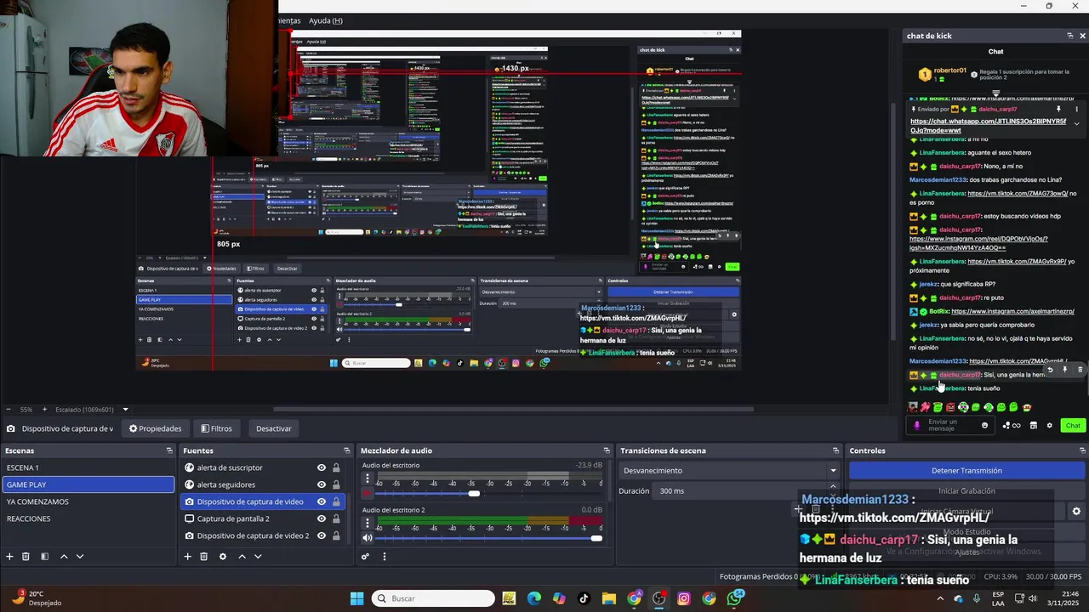Delete the selected scene with the trash icon

[26, 557]
